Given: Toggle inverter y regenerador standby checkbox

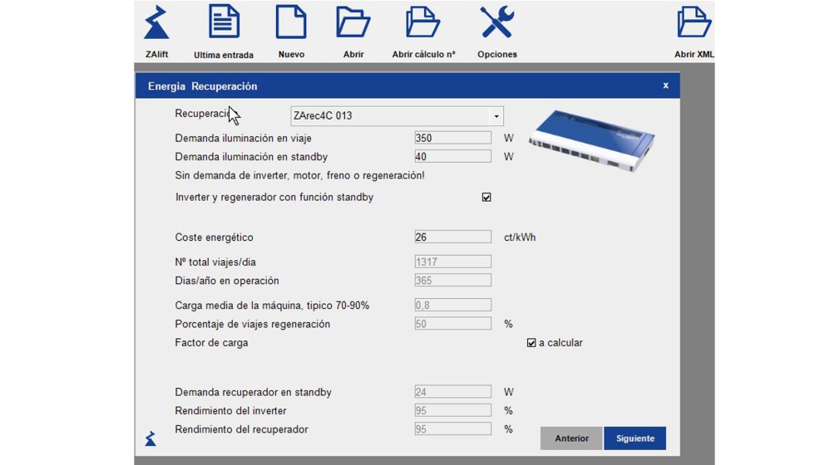Looking at the screenshot, I should tap(487, 198).
